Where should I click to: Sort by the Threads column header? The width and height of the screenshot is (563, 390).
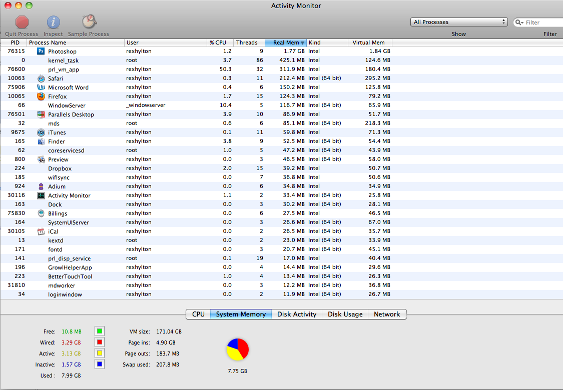249,42
